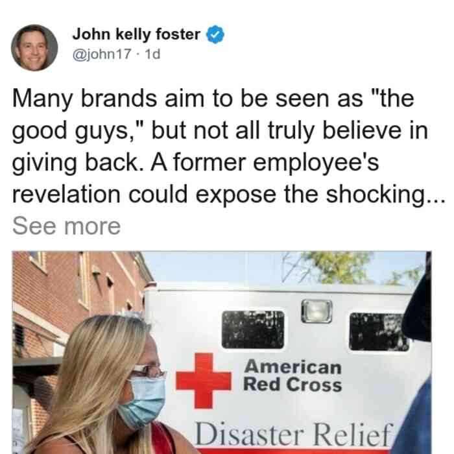Open the @john17 handle link

pos(102,54)
